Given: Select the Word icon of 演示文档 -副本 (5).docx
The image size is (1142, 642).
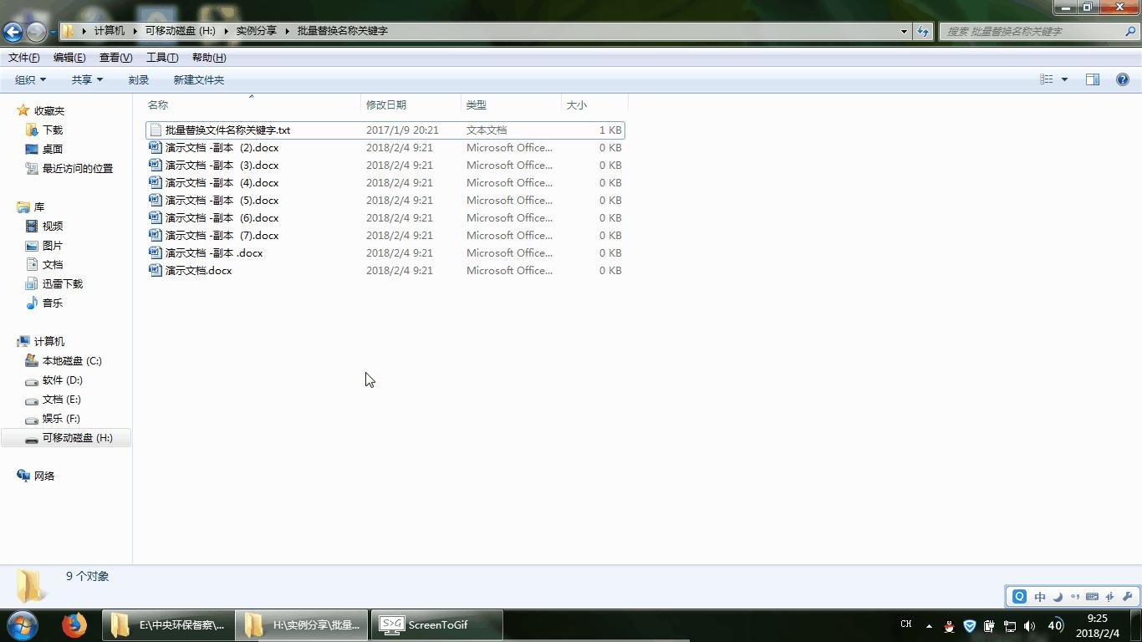Looking at the screenshot, I should tap(155, 200).
